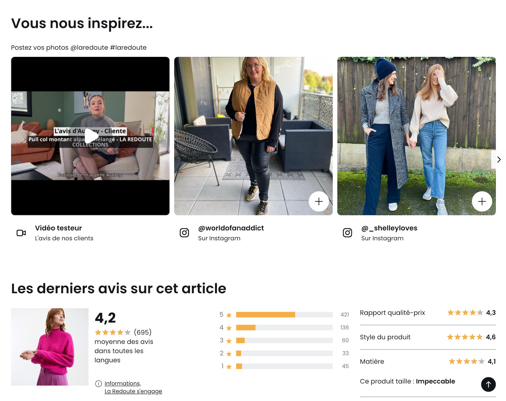The width and height of the screenshot is (506, 401).
Task: Click the plus icon on worldofanaddict photo
Action: 319,201
